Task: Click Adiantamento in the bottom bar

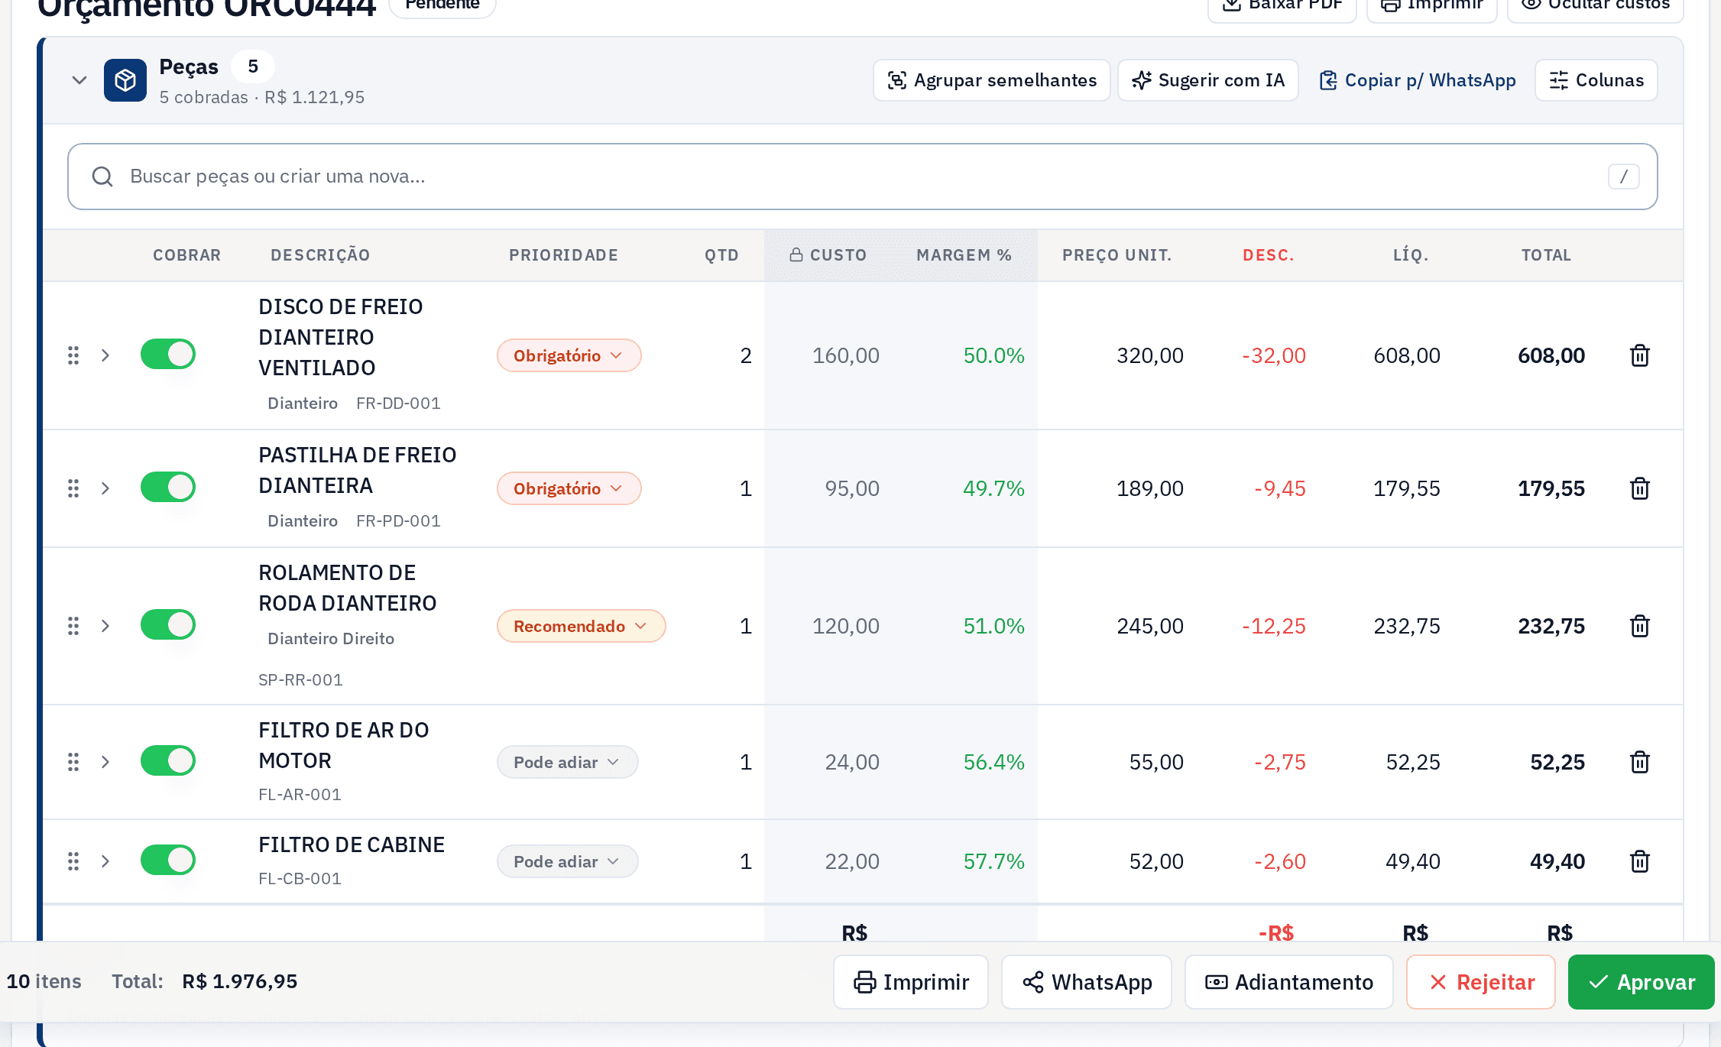Action: pos(1289,982)
